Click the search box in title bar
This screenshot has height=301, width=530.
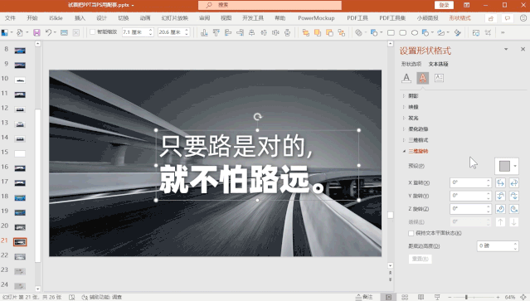pos(270,5)
